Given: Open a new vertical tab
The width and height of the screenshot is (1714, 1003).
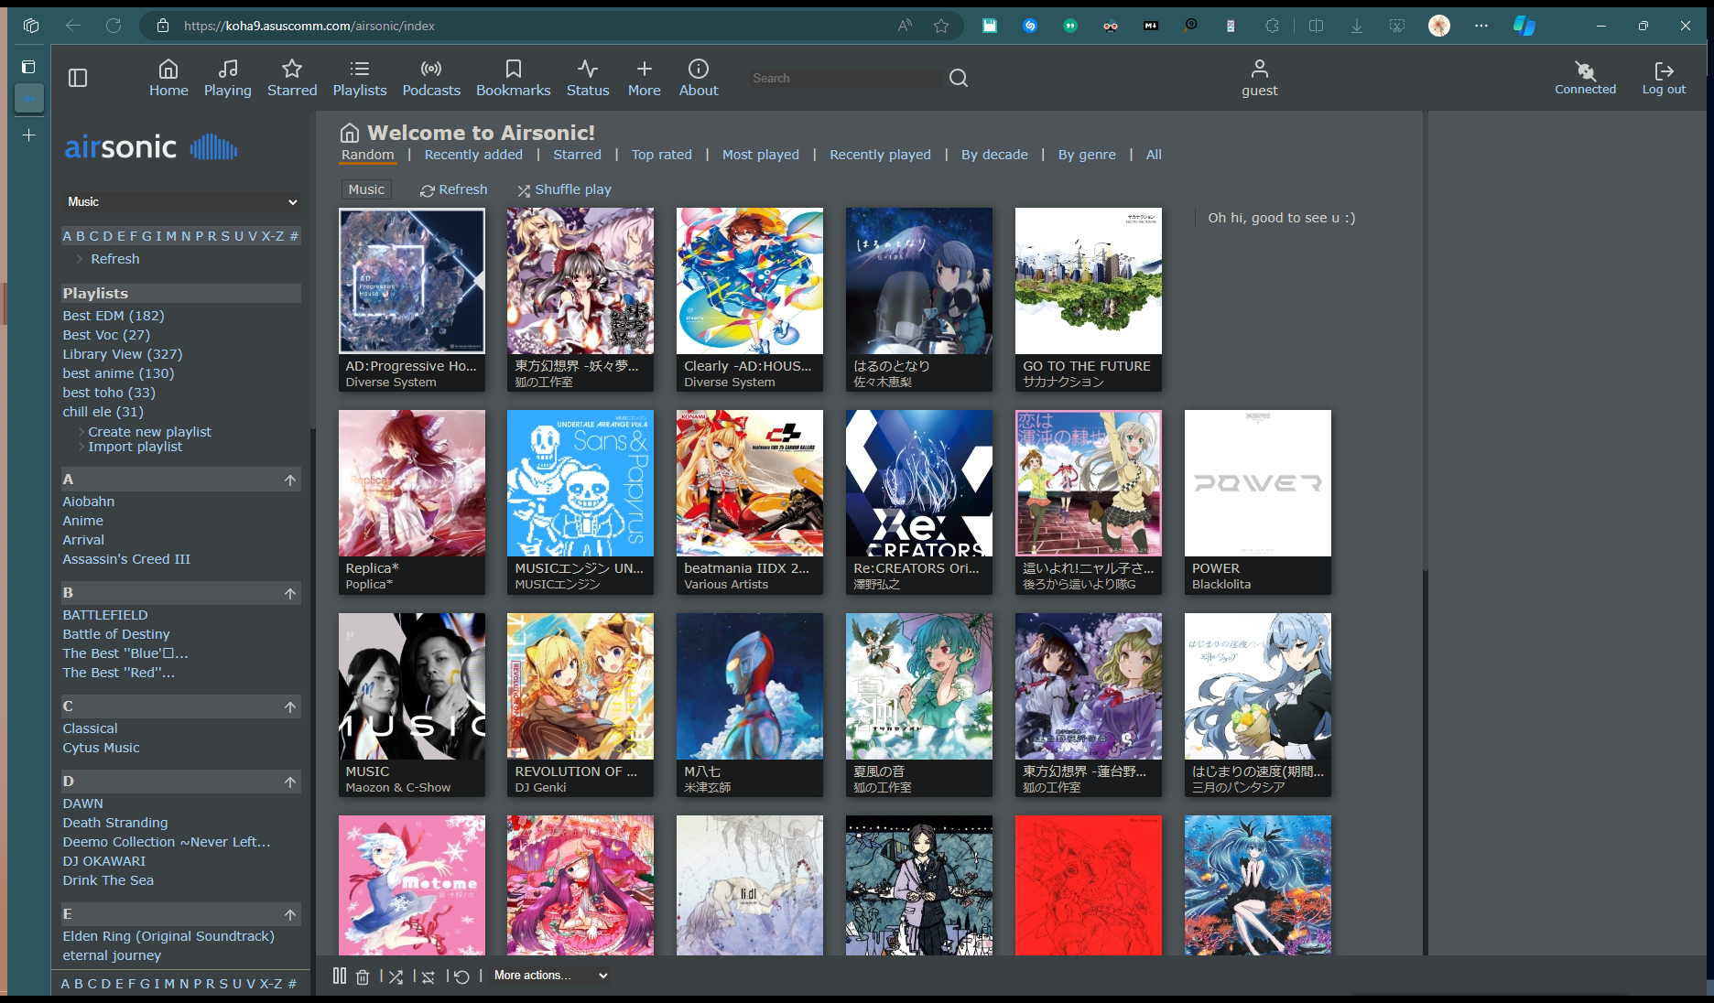Looking at the screenshot, I should (x=29, y=135).
